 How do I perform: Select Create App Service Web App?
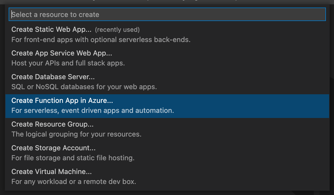pos(167,59)
